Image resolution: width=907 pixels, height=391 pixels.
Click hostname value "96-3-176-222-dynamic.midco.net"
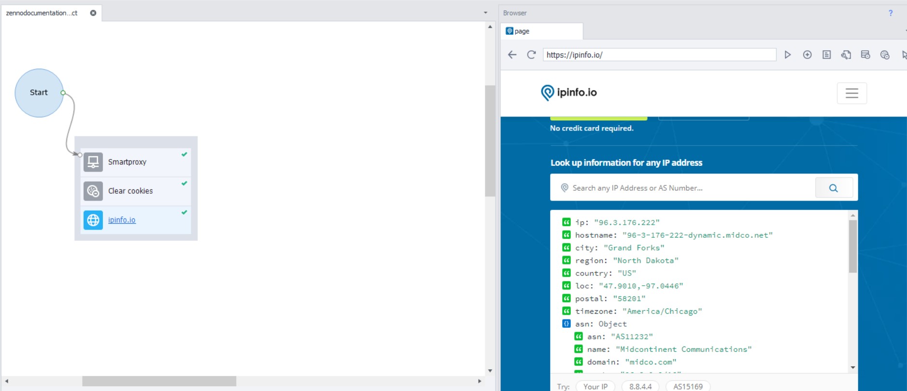pyautogui.click(x=697, y=235)
